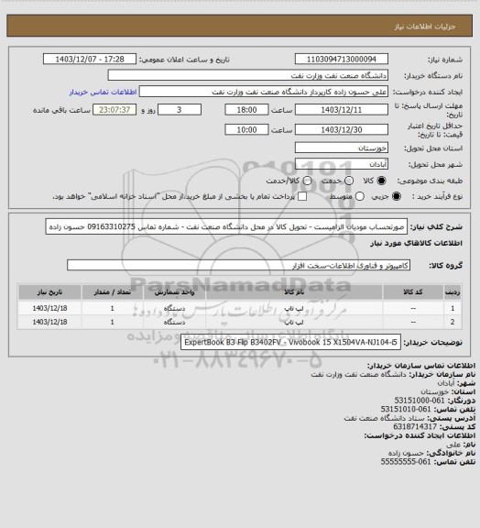Viewport: 480px width, 528px height.
Task: Choose the متوسط purchase type radio
Action: 360,196
